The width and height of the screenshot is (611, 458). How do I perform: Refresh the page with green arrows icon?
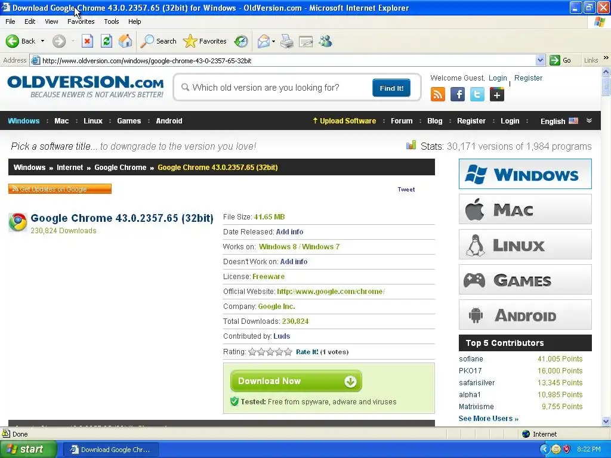[106, 41]
